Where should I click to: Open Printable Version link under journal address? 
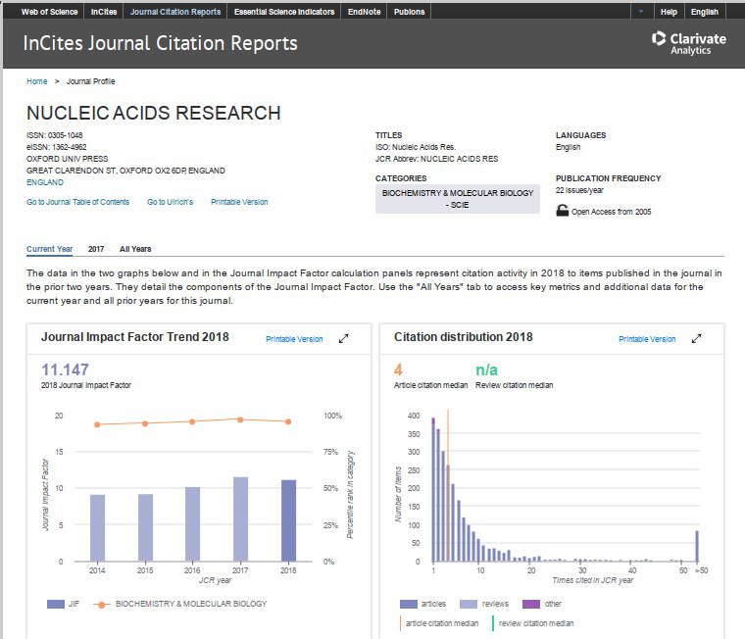click(239, 202)
